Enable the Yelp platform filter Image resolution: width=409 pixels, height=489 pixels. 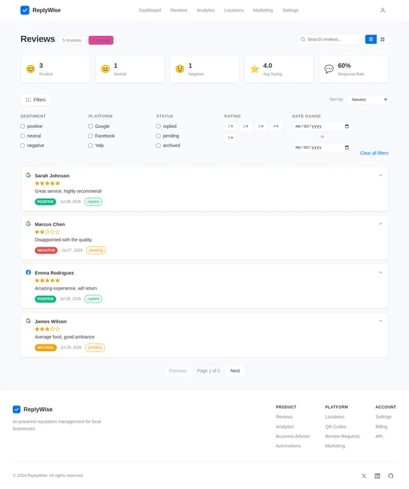pos(90,146)
